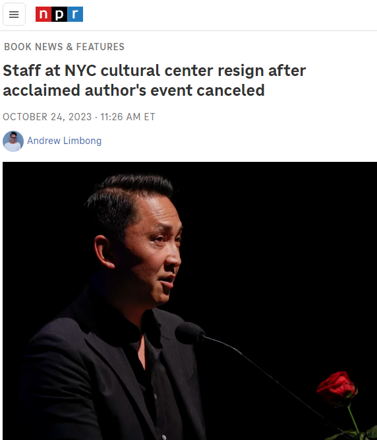Image resolution: width=377 pixels, height=440 pixels.
Task: View author page for Andrew Limbong
Action: [65, 141]
